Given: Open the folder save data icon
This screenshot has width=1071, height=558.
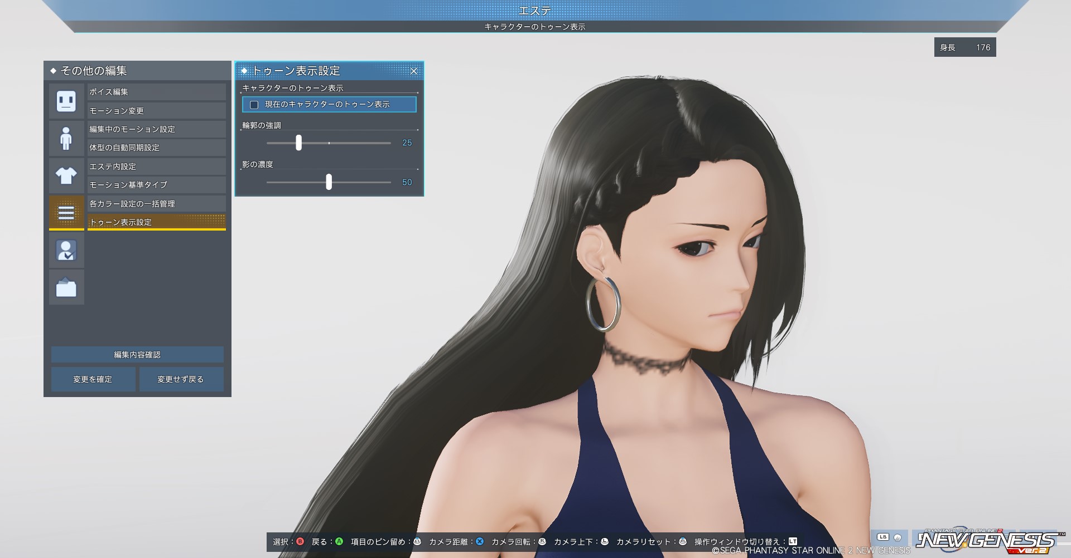Looking at the screenshot, I should (x=66, y=287).
